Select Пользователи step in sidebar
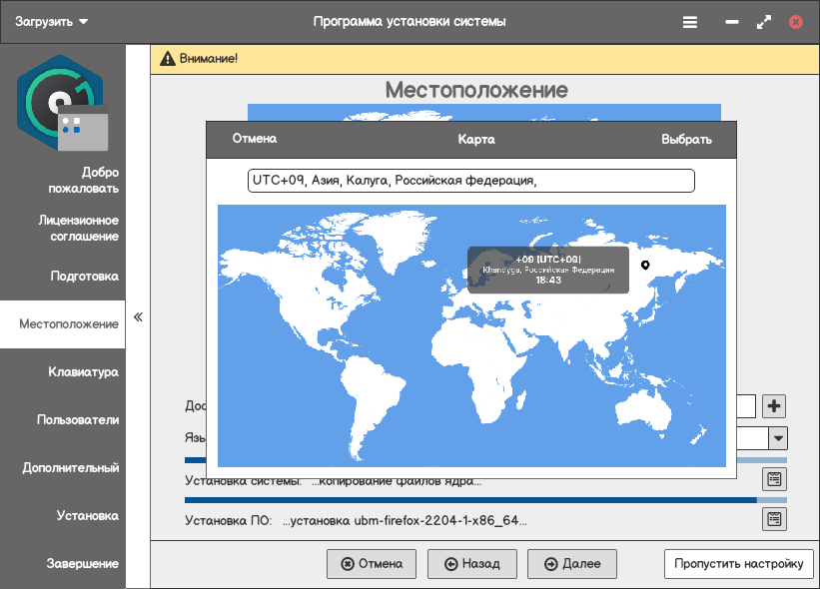The height and width of the screenshot is (589, 820). coord(78,420)
